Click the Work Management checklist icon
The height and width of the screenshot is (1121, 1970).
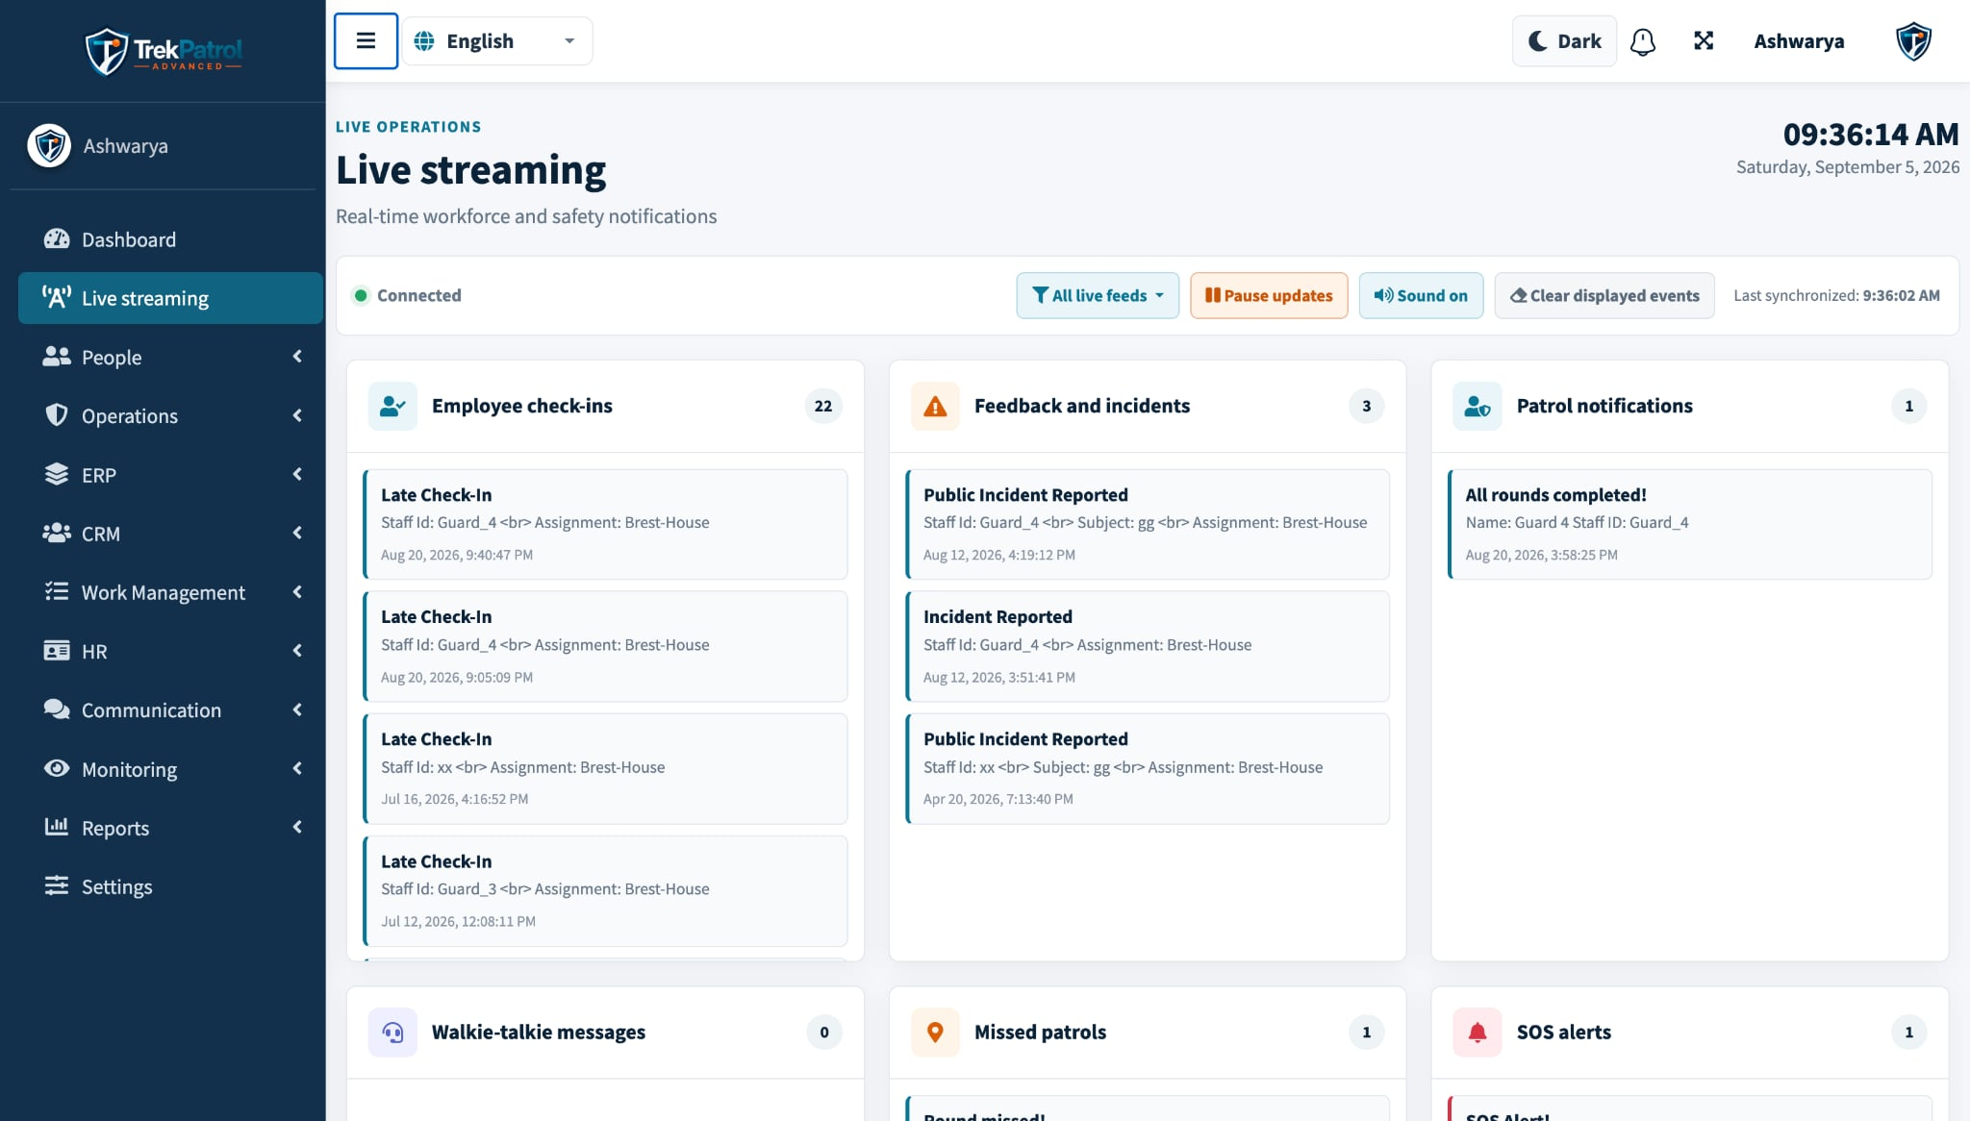click(x=57, y=592)
